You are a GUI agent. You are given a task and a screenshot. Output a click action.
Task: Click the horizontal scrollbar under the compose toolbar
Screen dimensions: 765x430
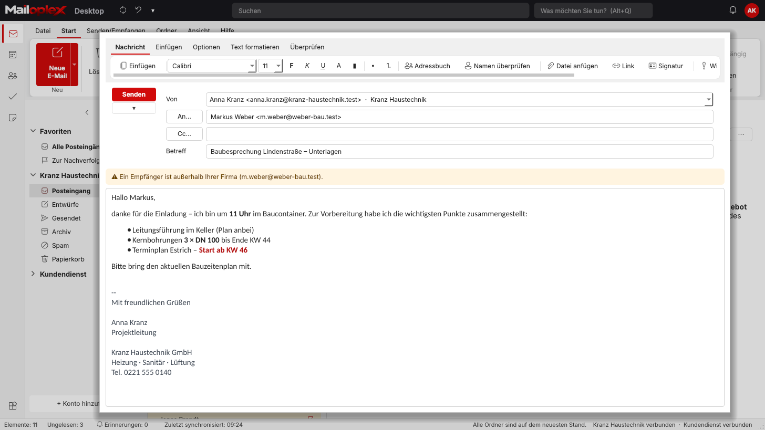(344, 75)
